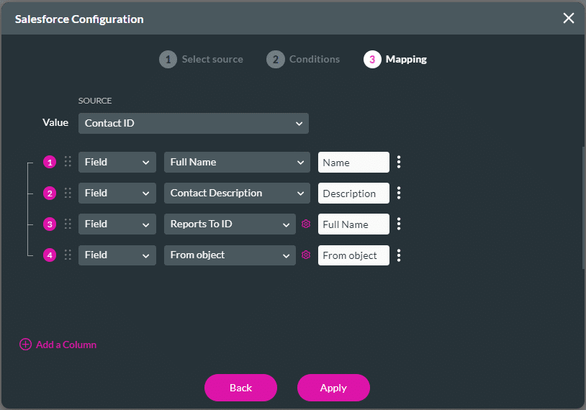Go to step 2 Conditions
This screenshot has width=586, height=410.
tap(303, 60)
